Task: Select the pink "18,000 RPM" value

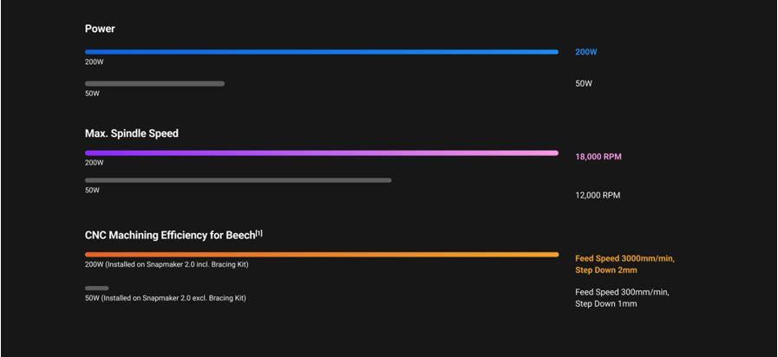Action: (598, 157)
